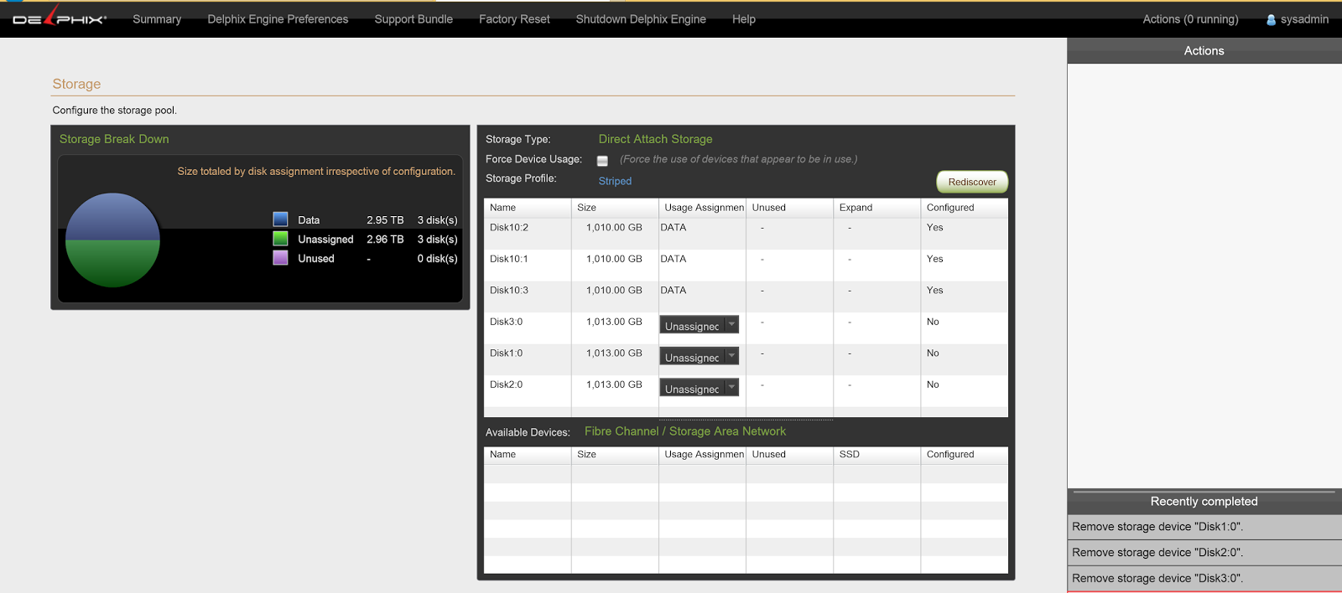1342x593 pixels.
Task: Click the DATA usage cell of Disk10:1
Action: point(674,259)
